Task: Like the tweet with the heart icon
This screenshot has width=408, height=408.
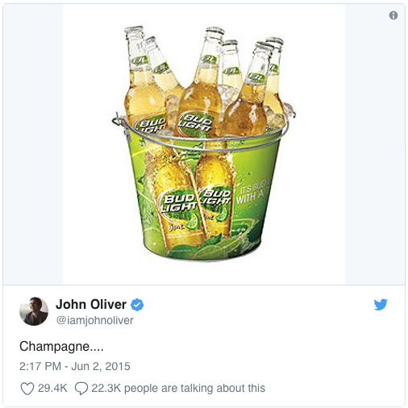Action: point(27,389)
